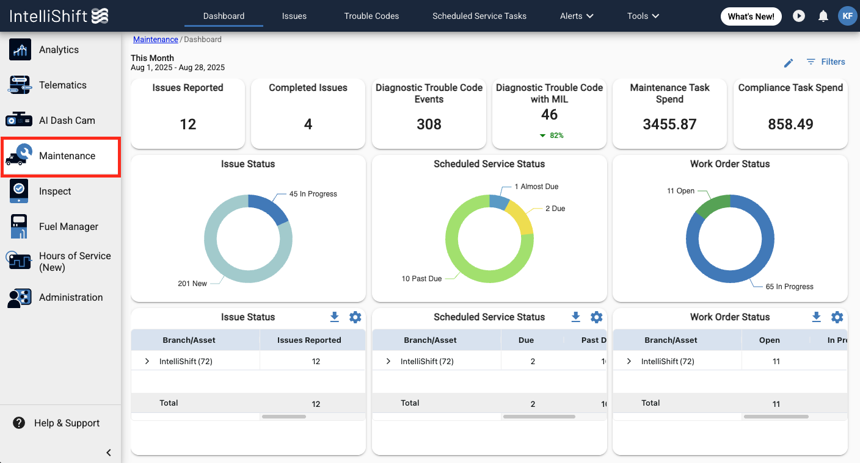Open the Administration sidebar icon

20,298
